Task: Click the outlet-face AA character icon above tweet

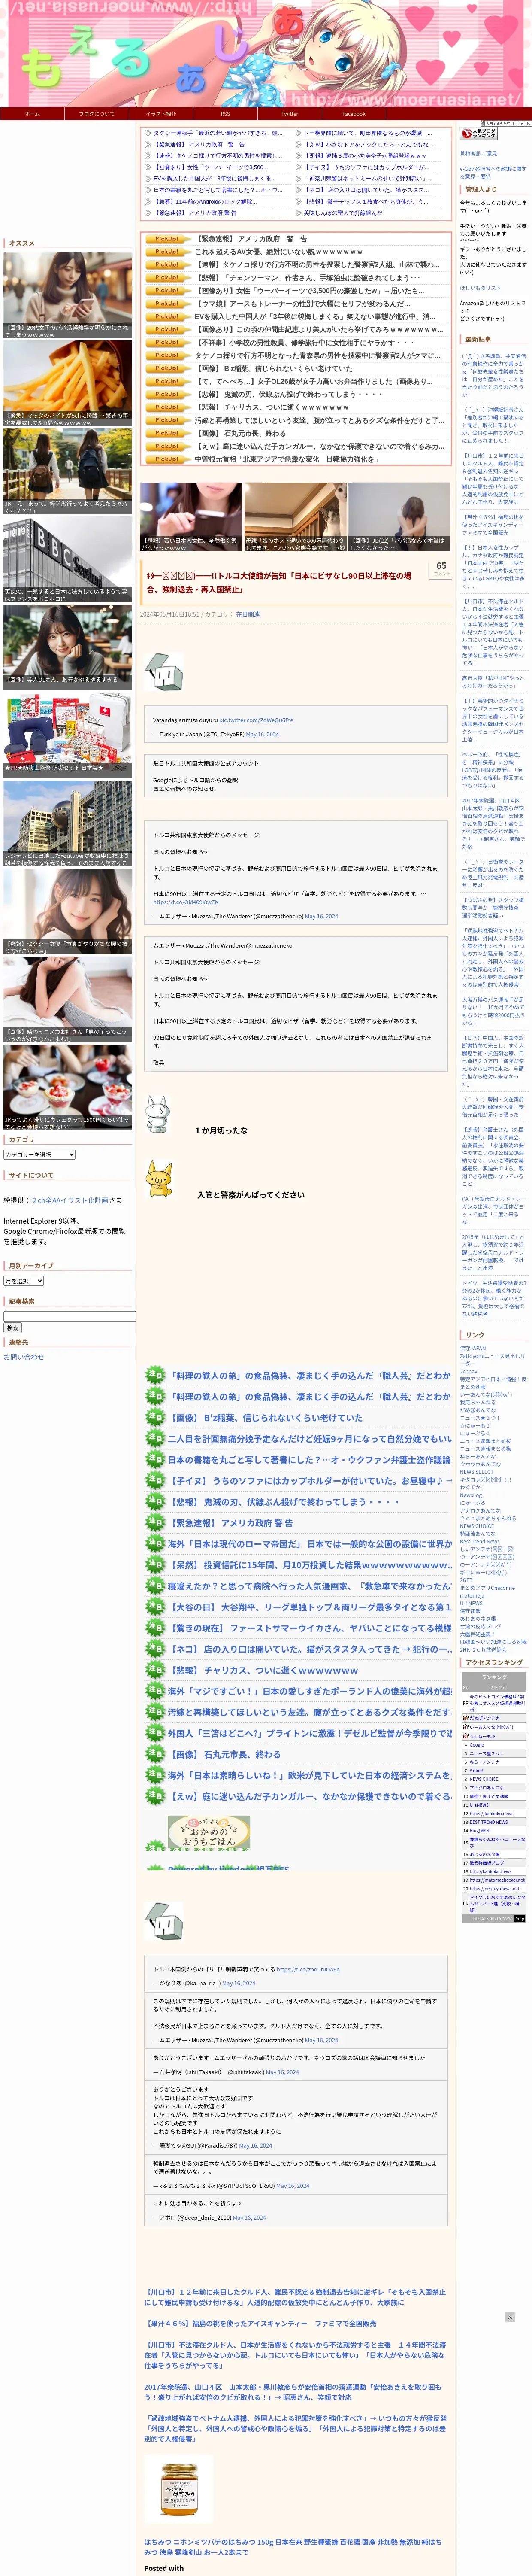Action: click(163, 672)
